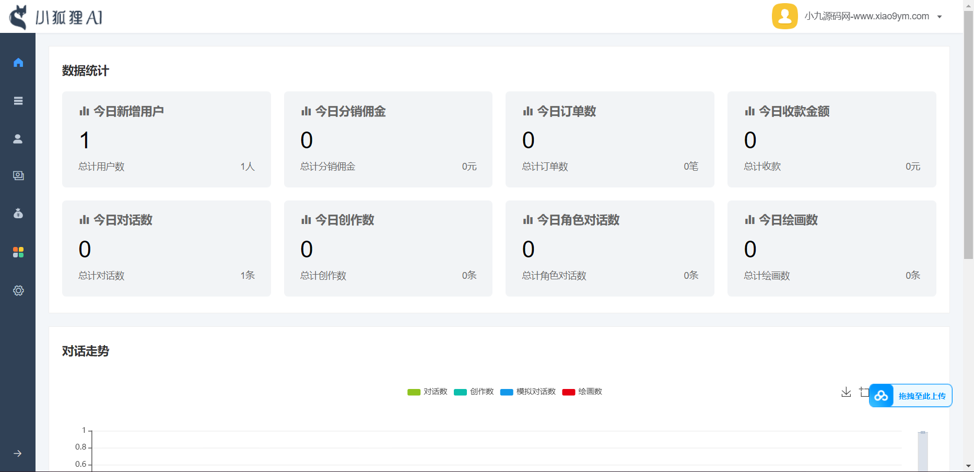This screenshot has width=974, height=472.
Task: Open the account dropdown arrow
Action: tap(940, 17)
